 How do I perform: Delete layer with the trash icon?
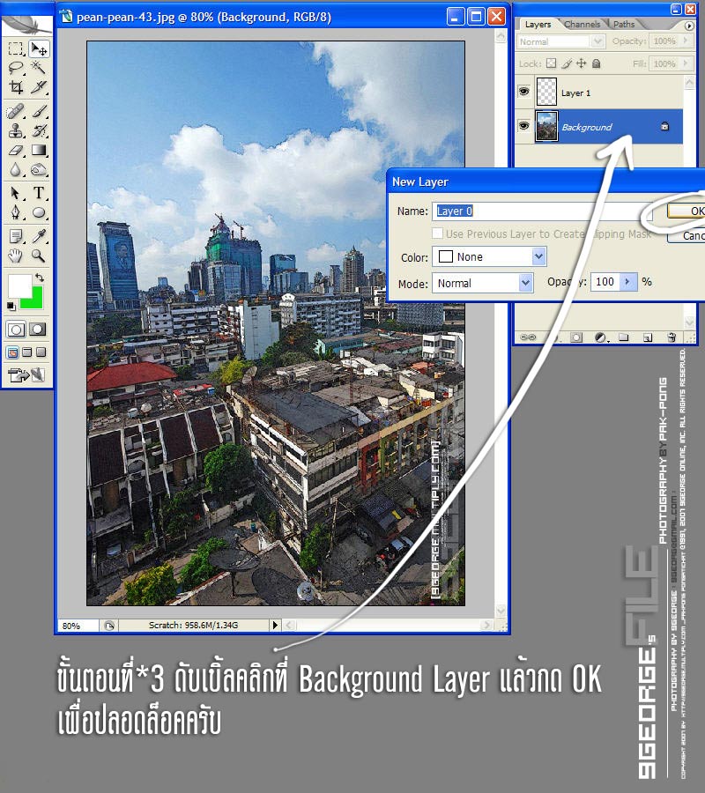click(x=672, y=337)
